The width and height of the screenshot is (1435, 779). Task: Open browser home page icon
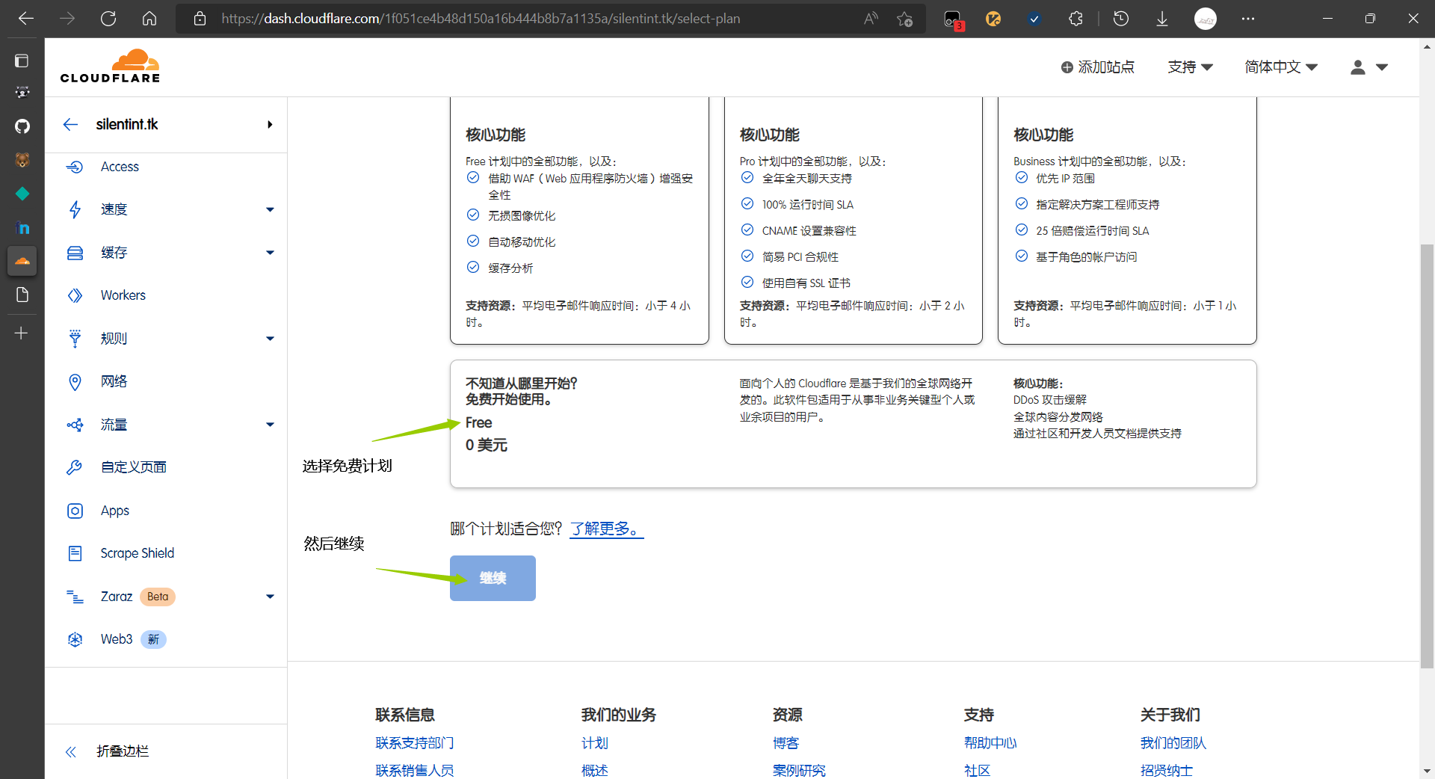pos(149,19)
